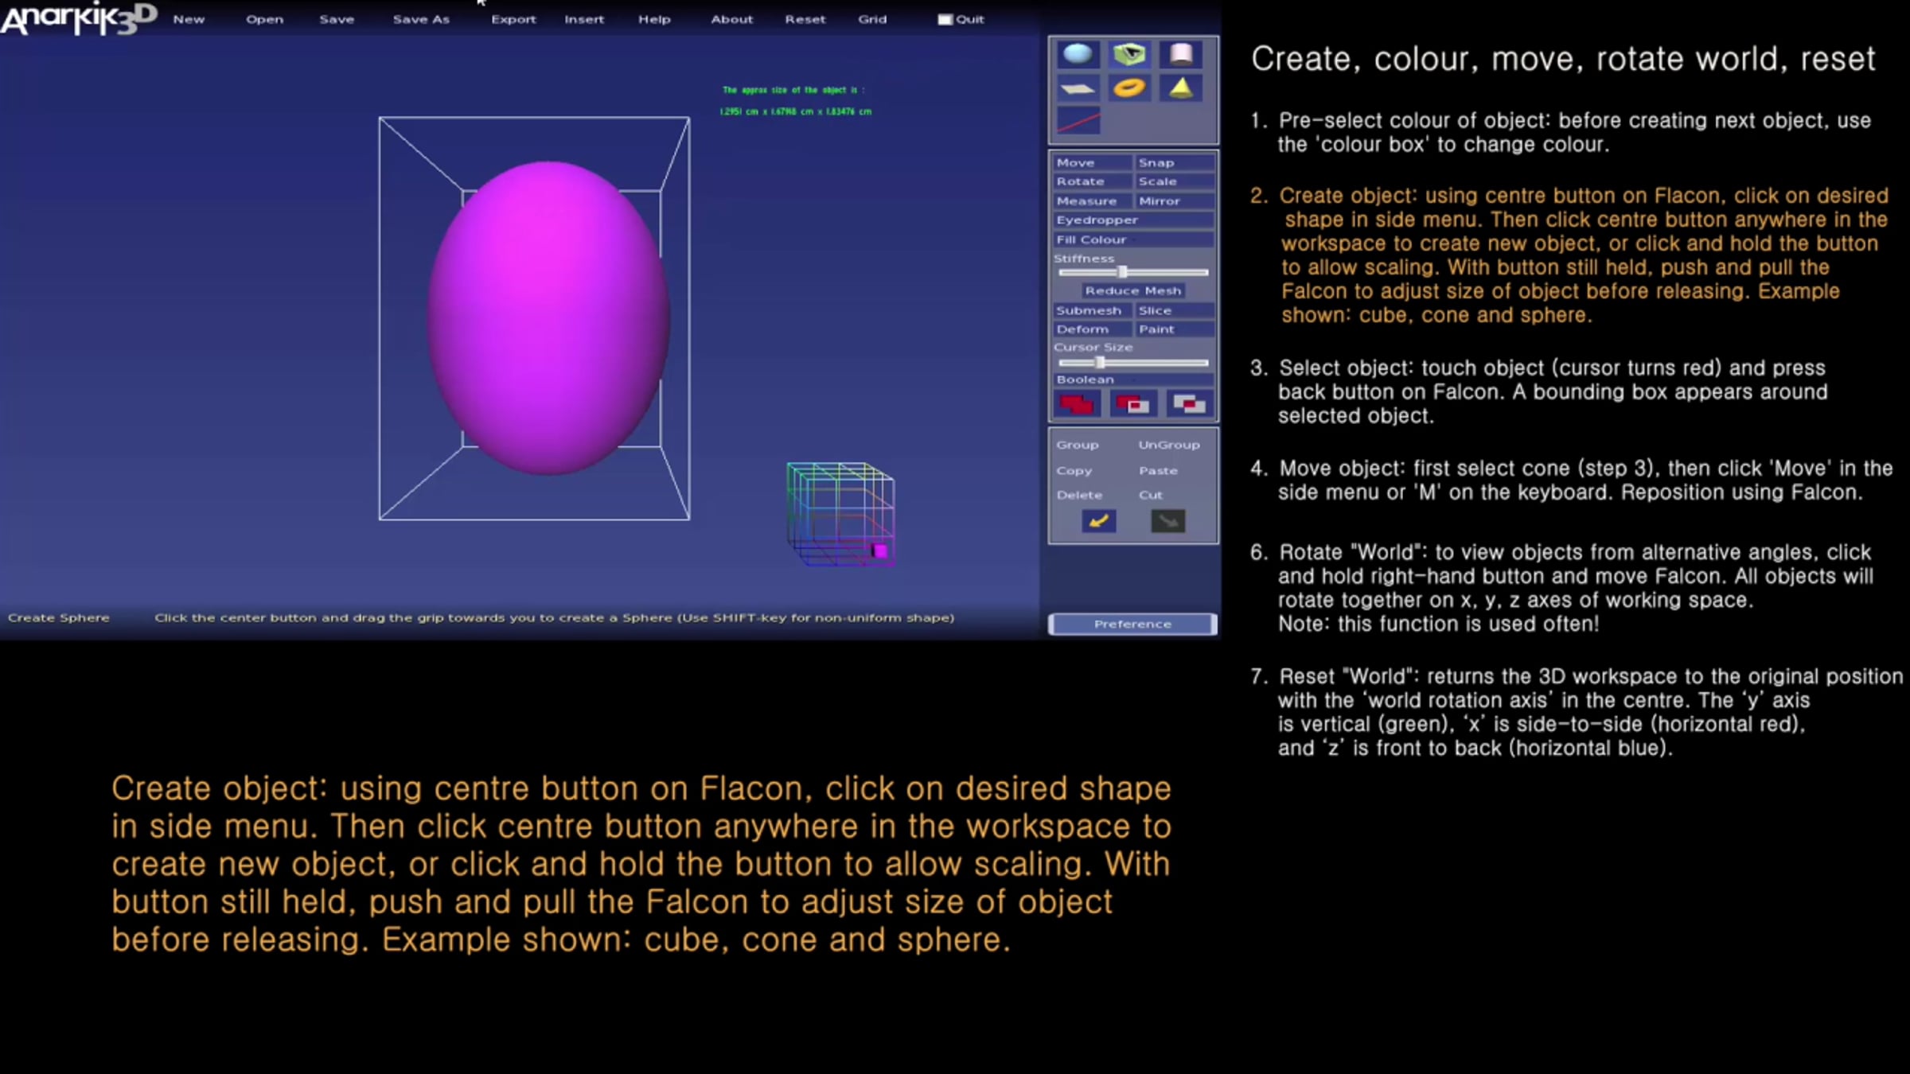This screenshot has height=1074, width=1910.
Task: Select the red line tool icon
Action: coord(1078,122)
